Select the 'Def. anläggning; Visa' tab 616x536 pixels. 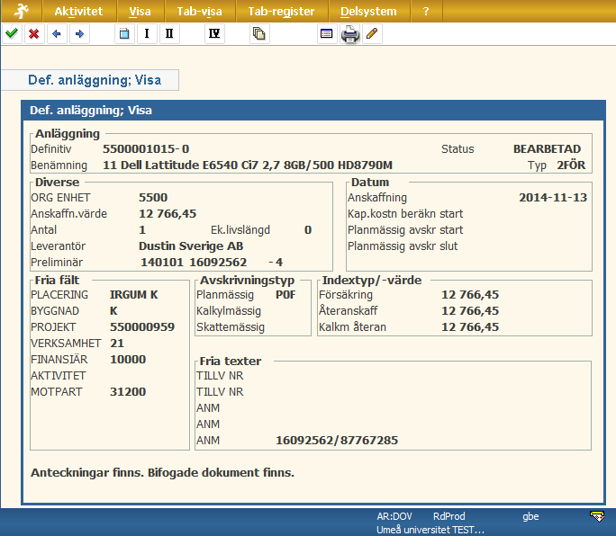[x=90, y=80]
